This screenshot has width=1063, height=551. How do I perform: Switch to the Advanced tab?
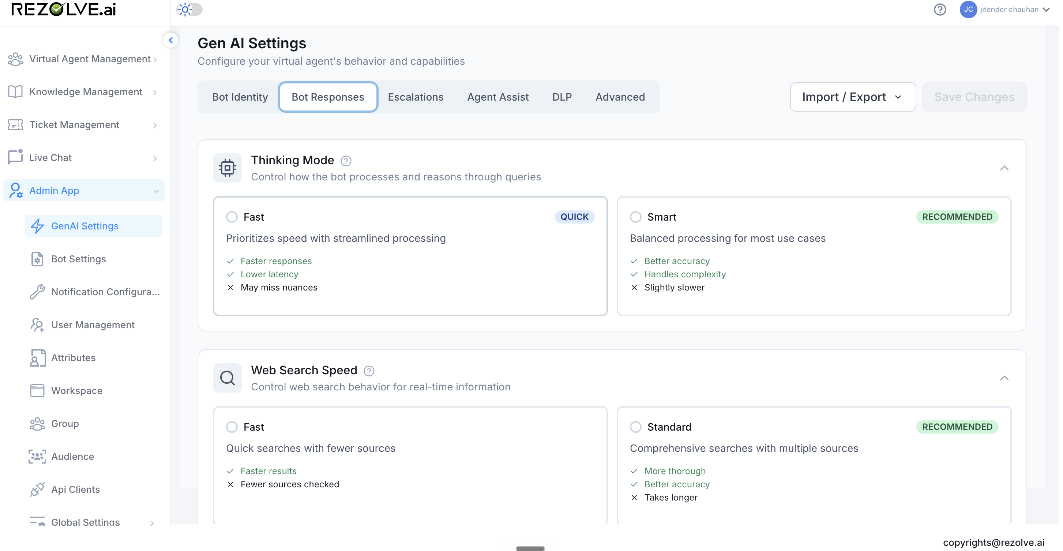pos(620,97)
